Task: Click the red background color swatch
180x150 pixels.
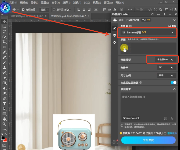Action: (6, 140)
